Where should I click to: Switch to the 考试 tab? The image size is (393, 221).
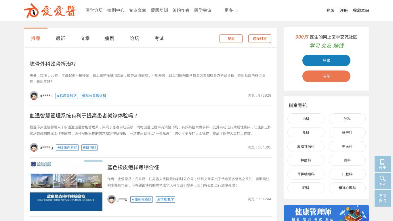click(159, 38)
